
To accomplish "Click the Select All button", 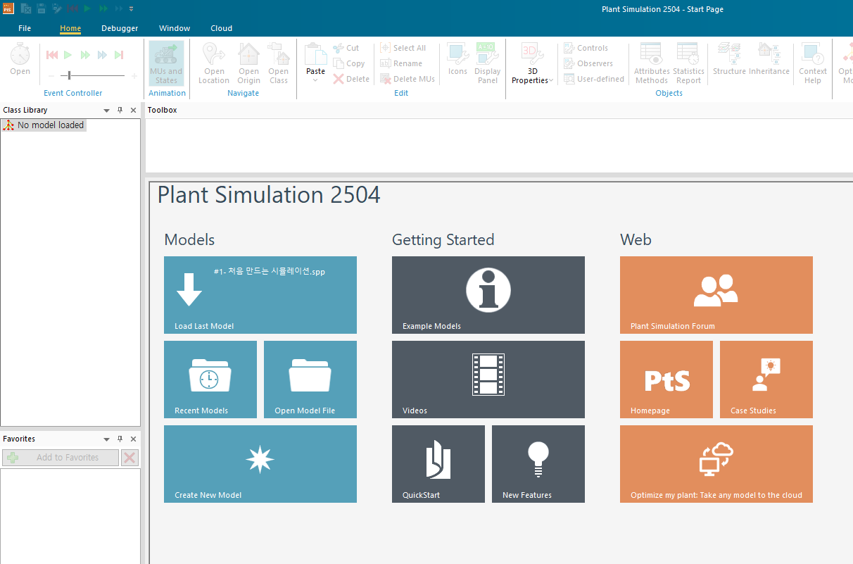I will [403, 48].
